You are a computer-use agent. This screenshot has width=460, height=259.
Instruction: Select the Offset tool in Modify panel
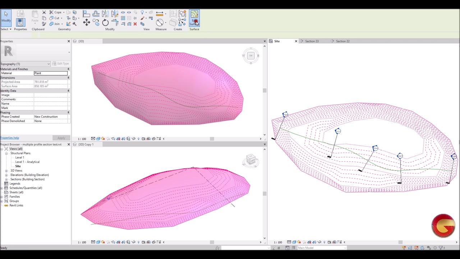96,14
